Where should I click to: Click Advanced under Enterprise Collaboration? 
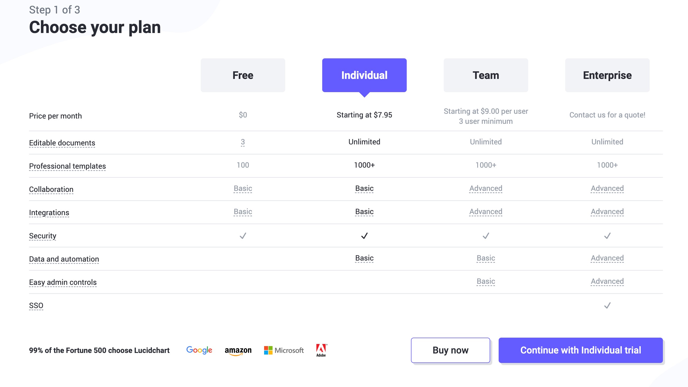tap(607, 188)
